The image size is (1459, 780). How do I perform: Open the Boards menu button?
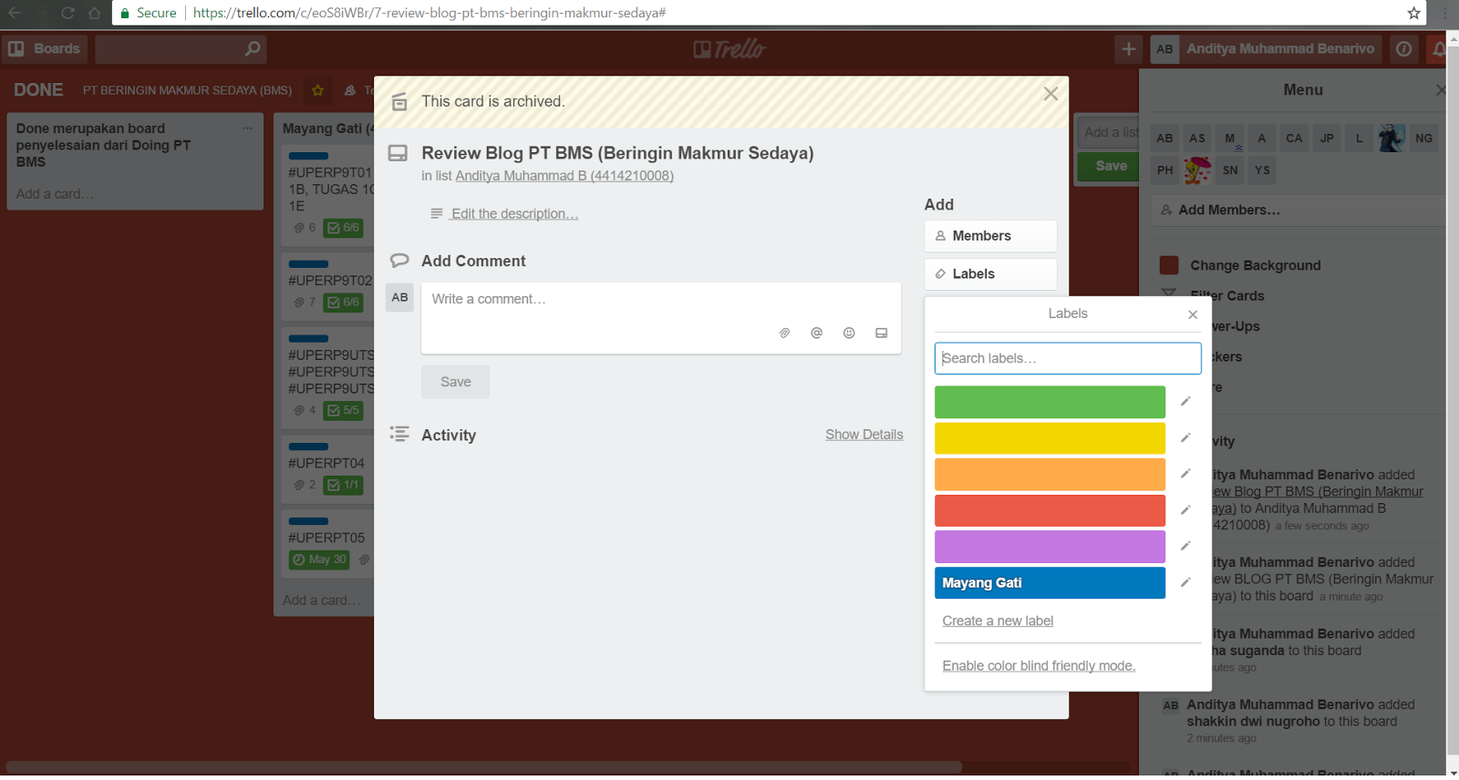(x=44, y=49)
